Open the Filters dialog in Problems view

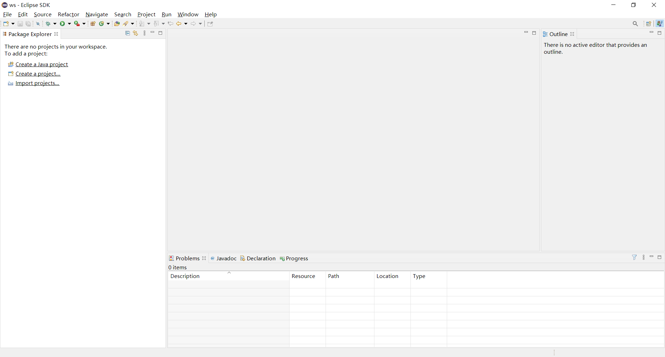634,258
